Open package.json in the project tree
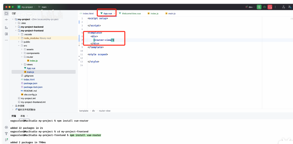 point(29,83)
